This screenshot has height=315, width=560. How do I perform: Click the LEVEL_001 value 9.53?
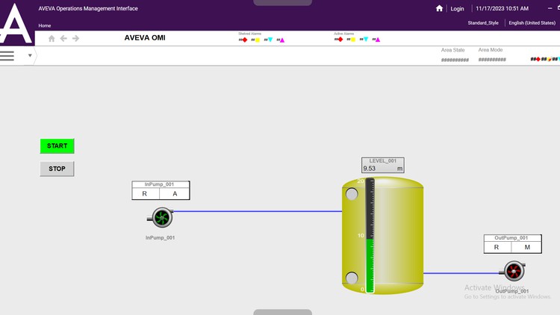[x=370, y=169]
